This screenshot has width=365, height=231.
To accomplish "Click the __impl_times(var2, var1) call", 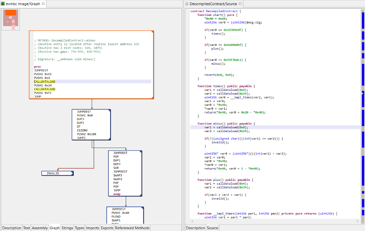I will point(252,98).
